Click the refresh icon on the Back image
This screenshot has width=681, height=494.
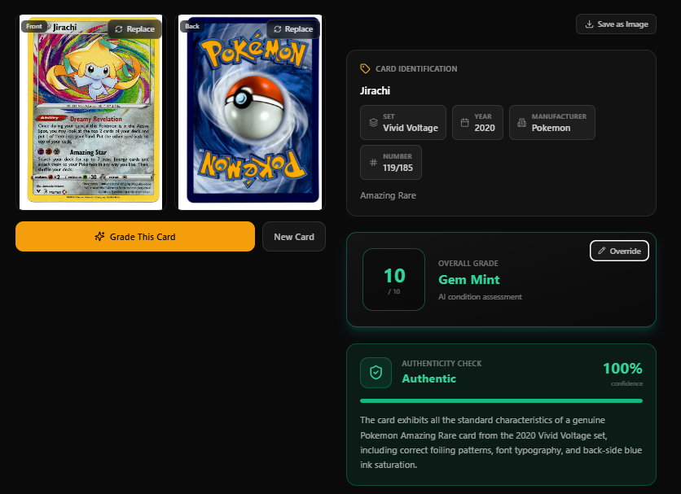tap(278, 29)
